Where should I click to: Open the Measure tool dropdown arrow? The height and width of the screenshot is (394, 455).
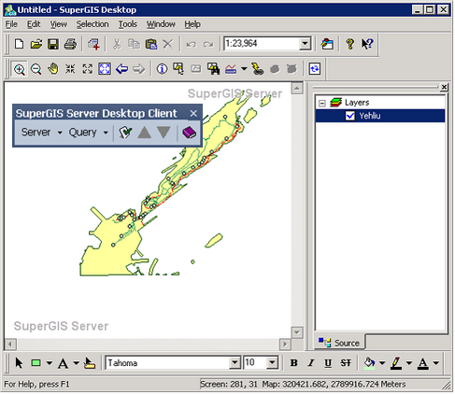tap(244, 69)
